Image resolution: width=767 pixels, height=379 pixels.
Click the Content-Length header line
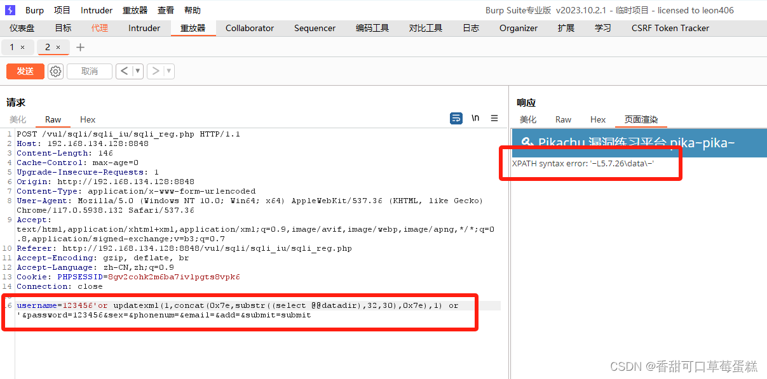click(64, 153)
